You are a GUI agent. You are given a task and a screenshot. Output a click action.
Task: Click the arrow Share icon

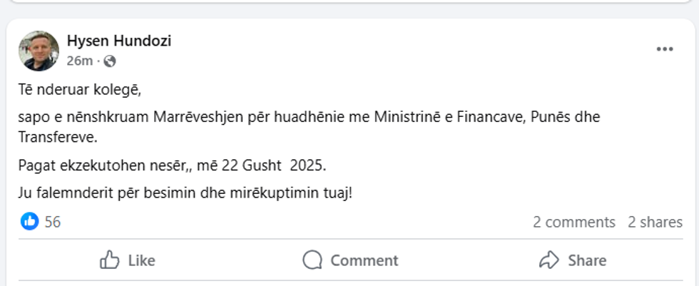point(549,260)
